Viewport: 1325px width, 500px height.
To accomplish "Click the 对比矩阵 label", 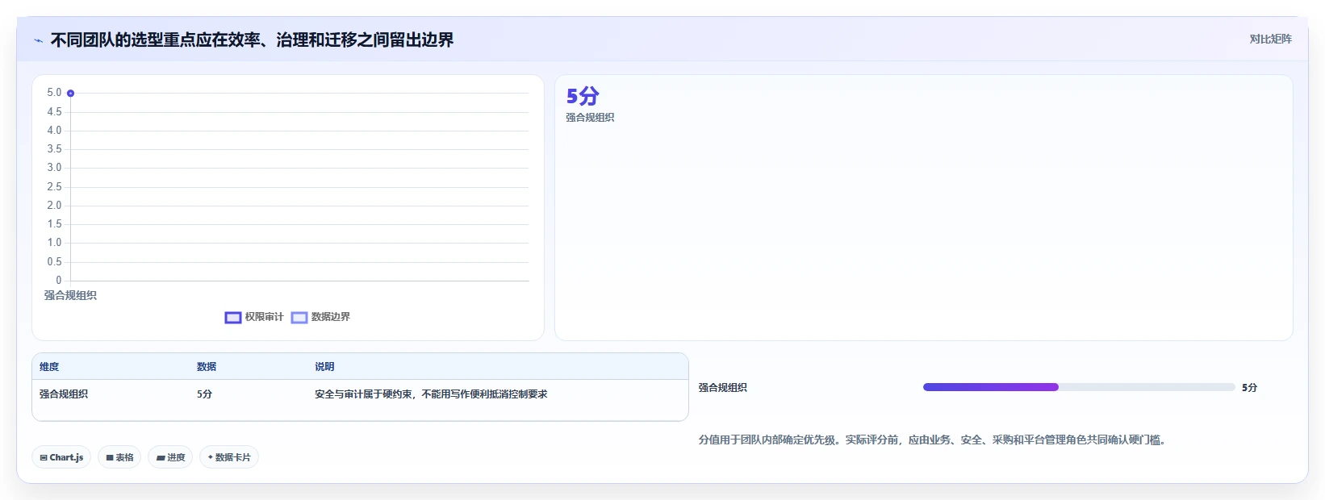I will [1270, 39].
